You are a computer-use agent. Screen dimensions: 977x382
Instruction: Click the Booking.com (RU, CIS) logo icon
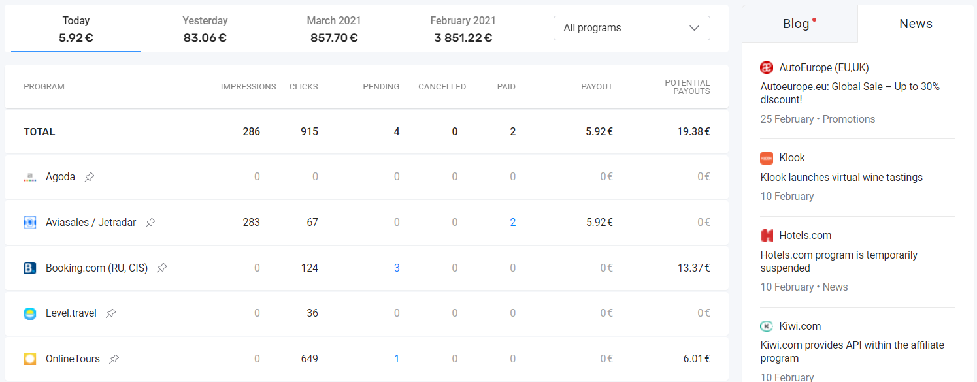29,268
